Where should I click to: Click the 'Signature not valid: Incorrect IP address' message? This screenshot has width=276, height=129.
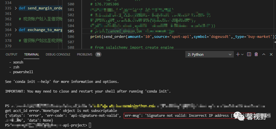point(188,116)
